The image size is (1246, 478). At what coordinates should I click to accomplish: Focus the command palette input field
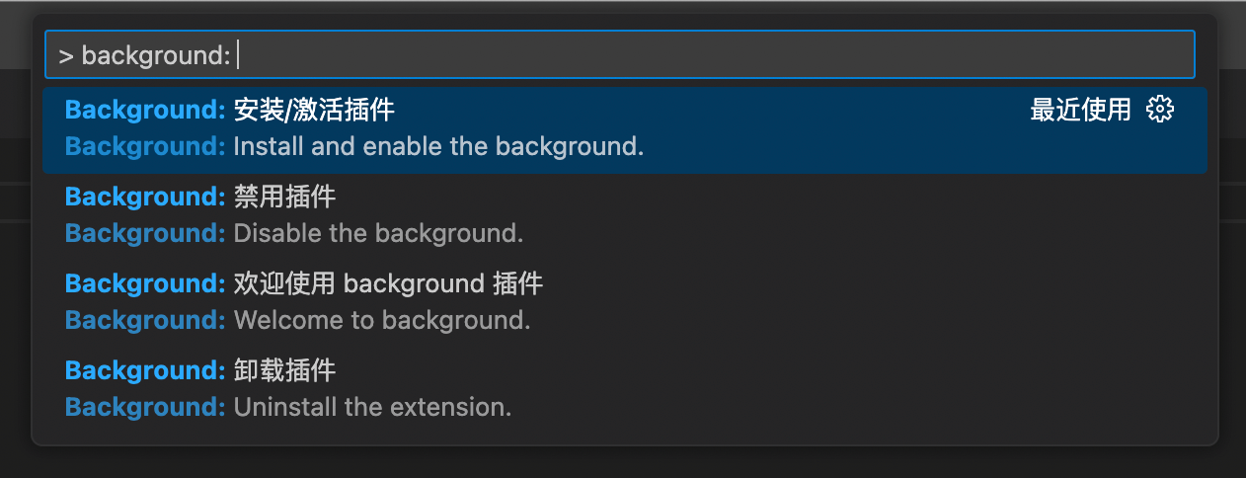691,55
